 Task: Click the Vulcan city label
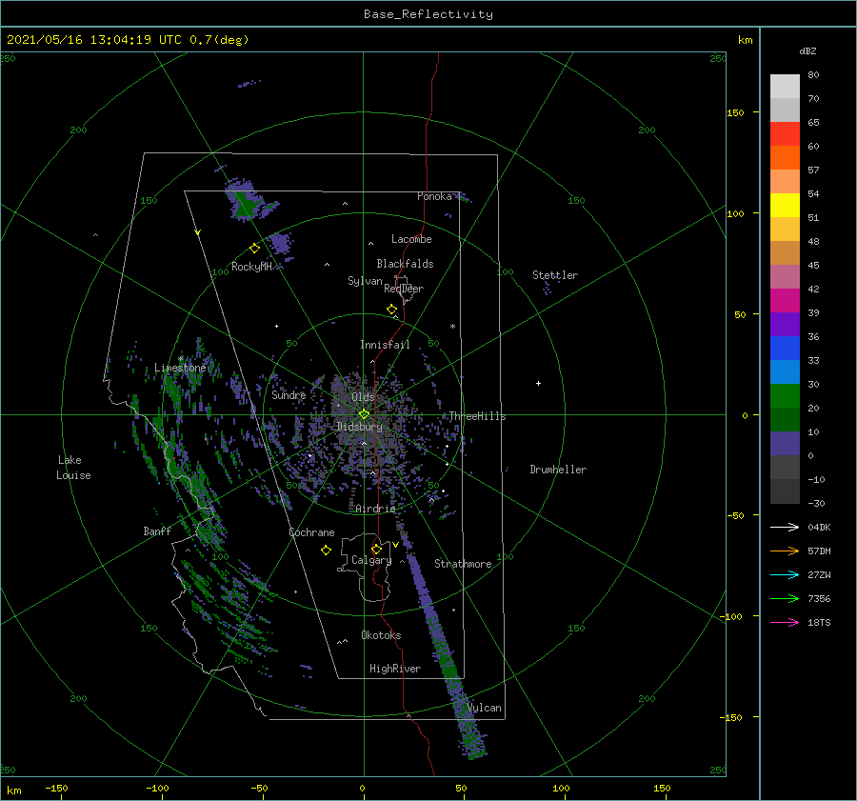pyautogui.click(x=485, y=708)
